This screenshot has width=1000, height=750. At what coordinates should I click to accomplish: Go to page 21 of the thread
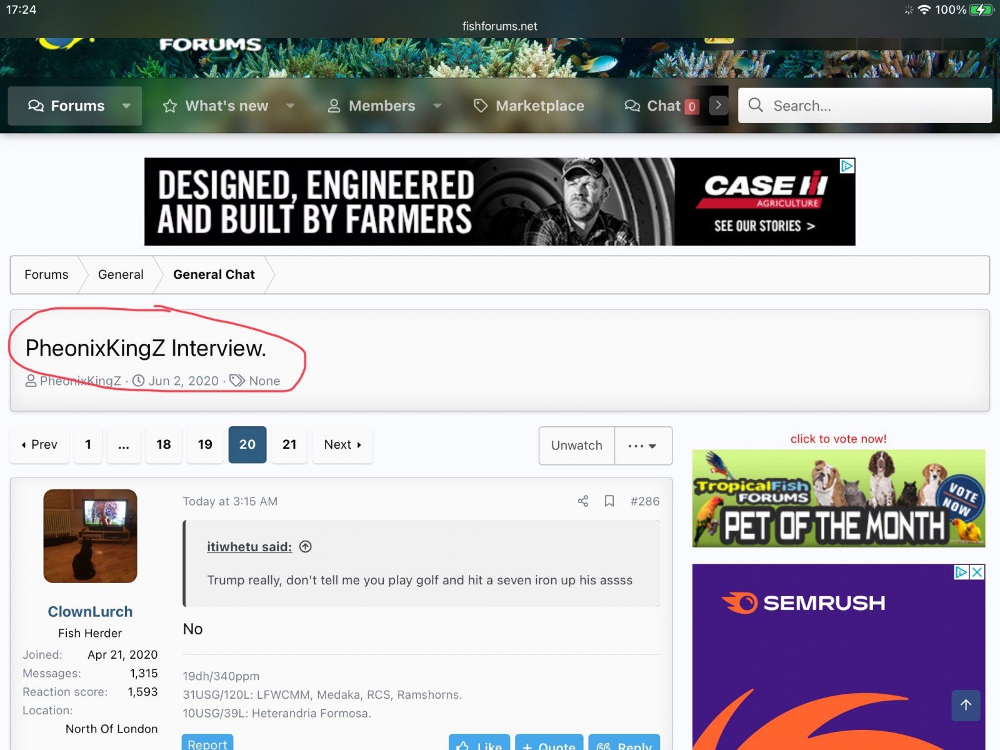pos(289,444)
